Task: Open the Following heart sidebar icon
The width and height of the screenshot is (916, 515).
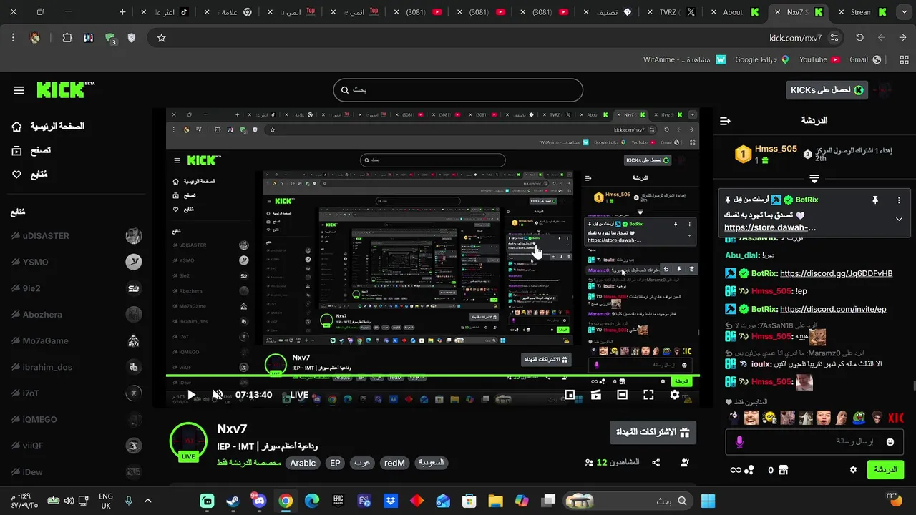Action: point(17,174)
